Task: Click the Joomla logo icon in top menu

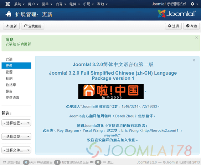Action: [8, 4]
